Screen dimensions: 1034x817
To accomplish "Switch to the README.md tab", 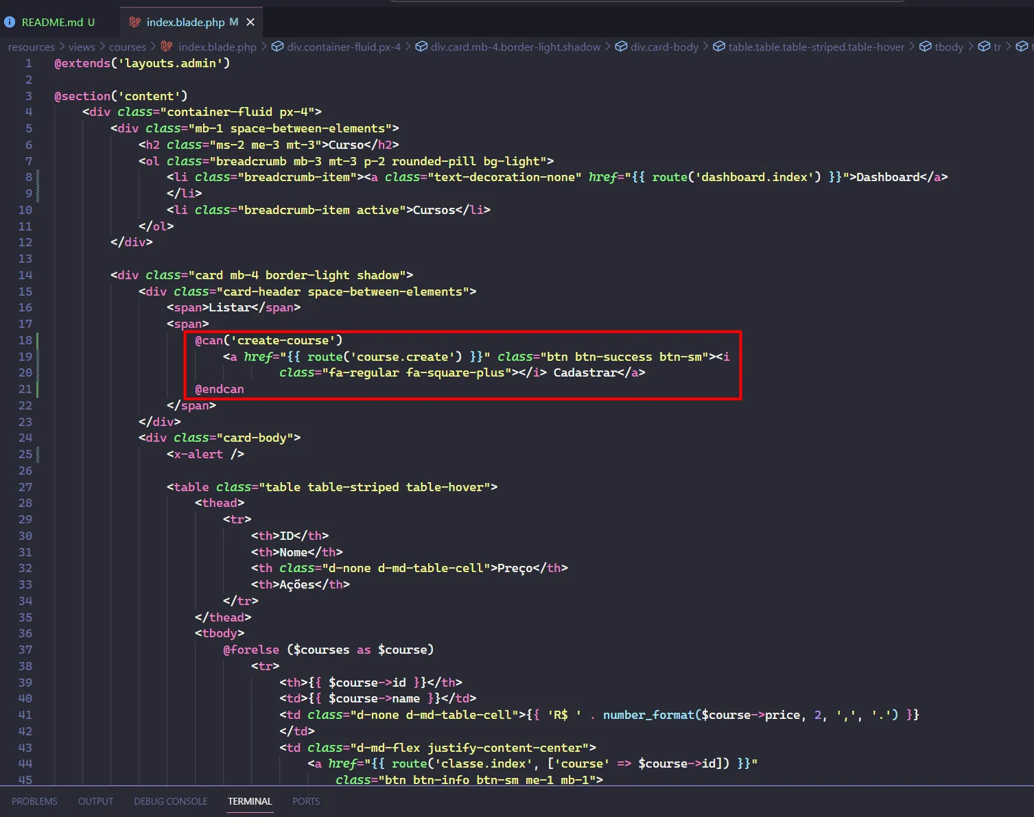I will pos(52,22).
